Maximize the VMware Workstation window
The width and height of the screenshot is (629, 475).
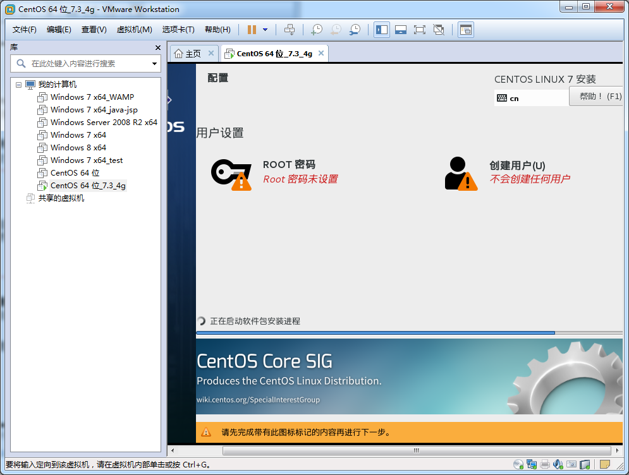pos(585,6)
